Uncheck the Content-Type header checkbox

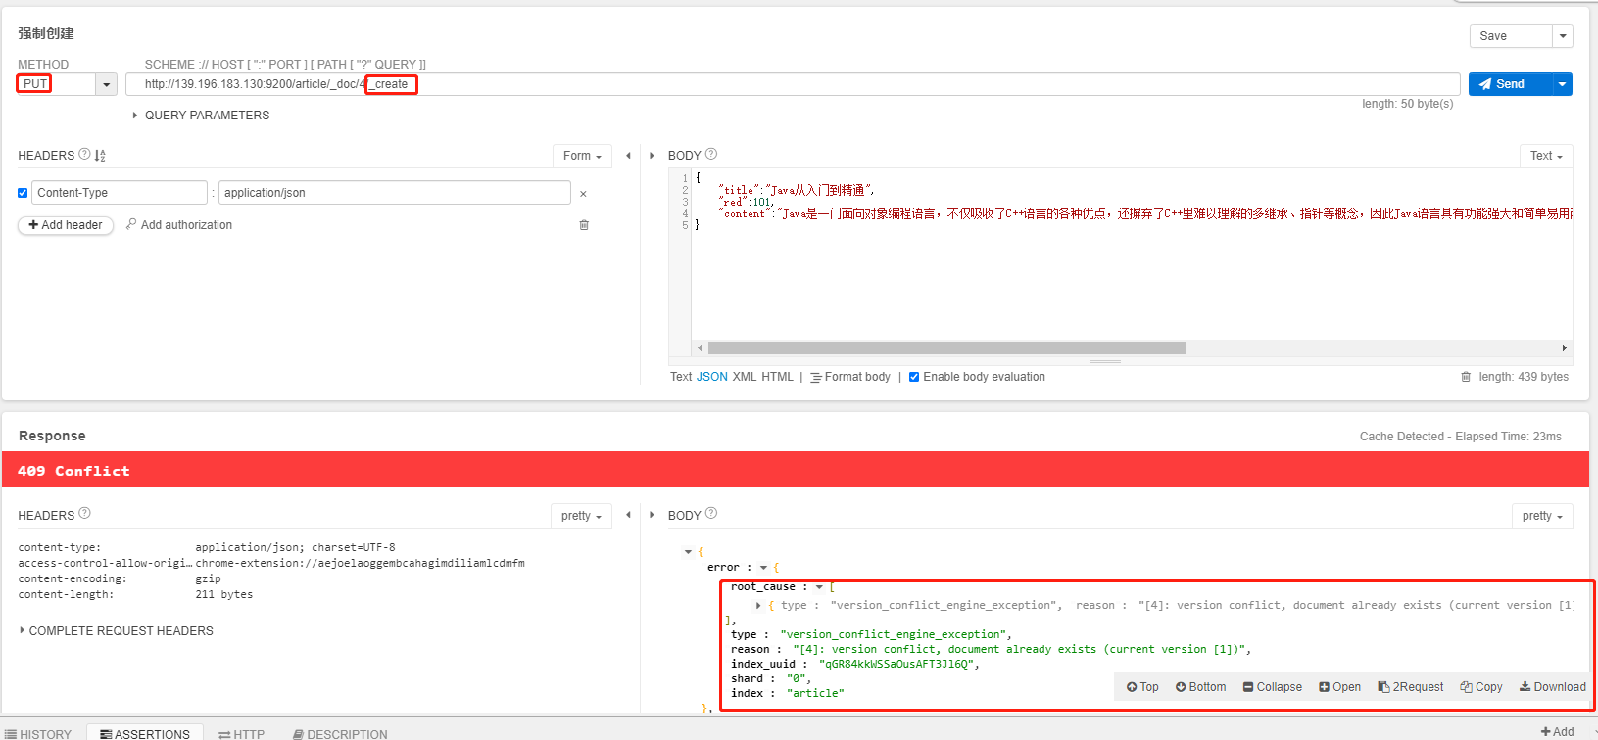[23, 193]
